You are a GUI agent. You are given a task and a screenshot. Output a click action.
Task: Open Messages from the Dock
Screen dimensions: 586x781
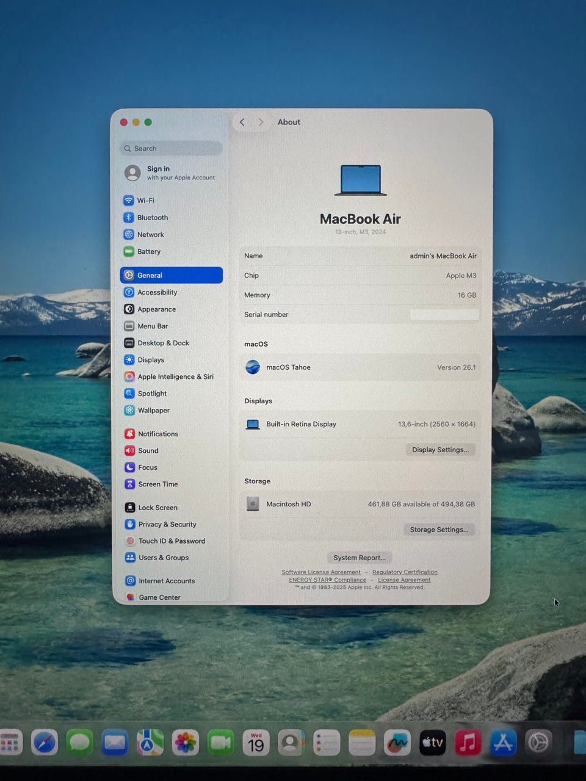pyautogui.click(x=80, y=743)
